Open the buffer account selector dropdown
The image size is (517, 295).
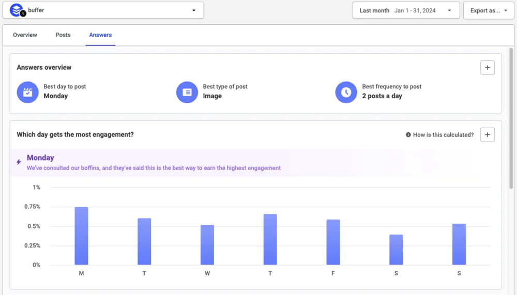103,10
